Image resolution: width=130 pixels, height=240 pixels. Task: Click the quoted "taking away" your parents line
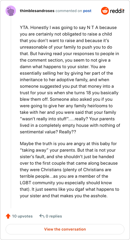click(x=68, y=150)
